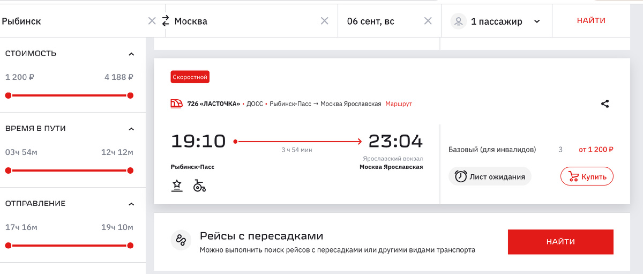This screenshot has width=643, height=274.
Task: Open the 1 пассажир passenger dropdown
Action: (x=496, y=21)
